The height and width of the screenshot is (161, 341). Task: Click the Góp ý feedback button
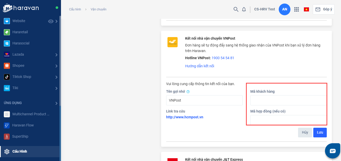[323, 9]
